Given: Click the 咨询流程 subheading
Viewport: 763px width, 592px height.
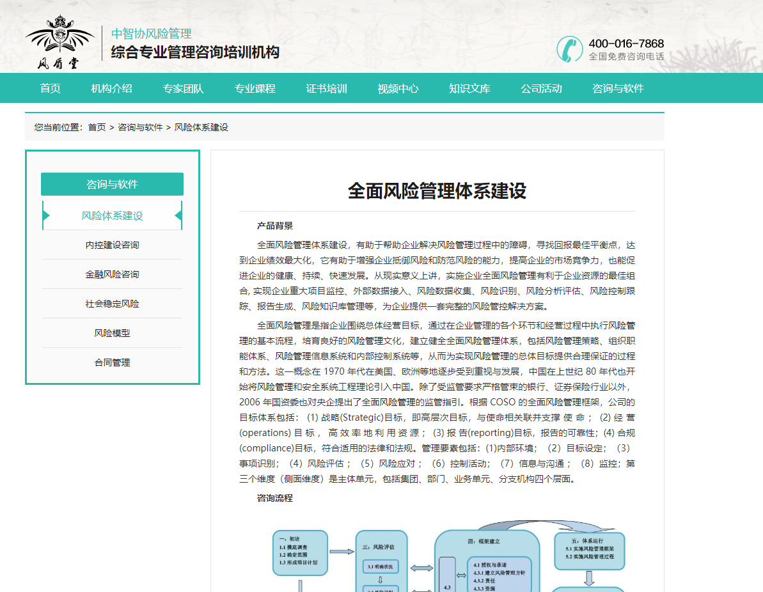Looking at the screenshot, I should (275, 498).
